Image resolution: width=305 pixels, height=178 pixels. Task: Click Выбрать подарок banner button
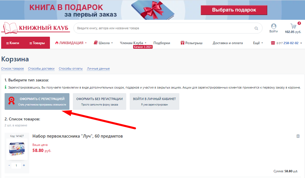click(x=234, y=10)
